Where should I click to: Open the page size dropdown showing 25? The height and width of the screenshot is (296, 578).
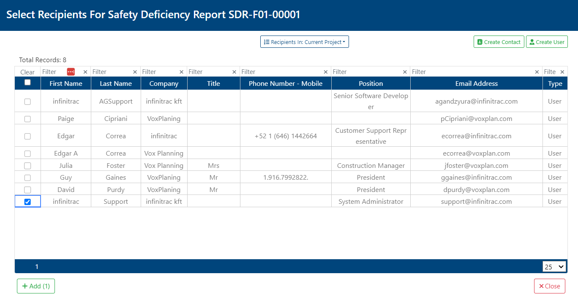554,266
